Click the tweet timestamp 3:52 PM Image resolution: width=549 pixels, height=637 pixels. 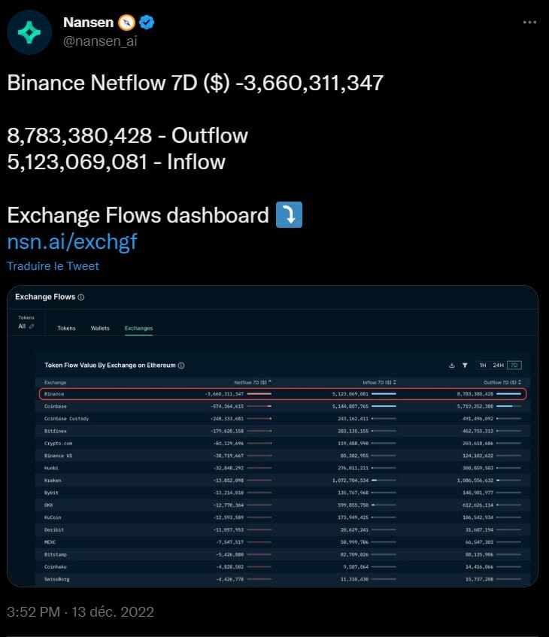point(32,612)
